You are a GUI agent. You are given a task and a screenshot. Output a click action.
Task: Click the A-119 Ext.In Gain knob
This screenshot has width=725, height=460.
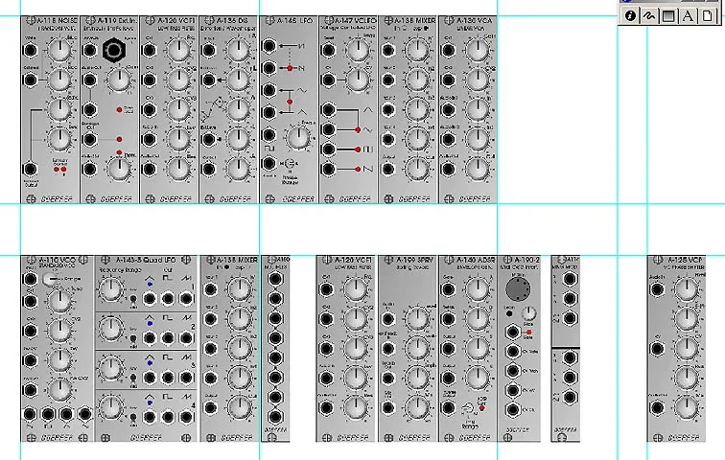[119, 80]
